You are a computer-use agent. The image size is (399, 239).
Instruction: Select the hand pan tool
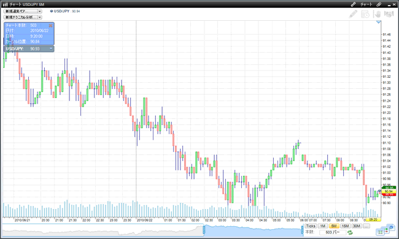coord(377,14)
